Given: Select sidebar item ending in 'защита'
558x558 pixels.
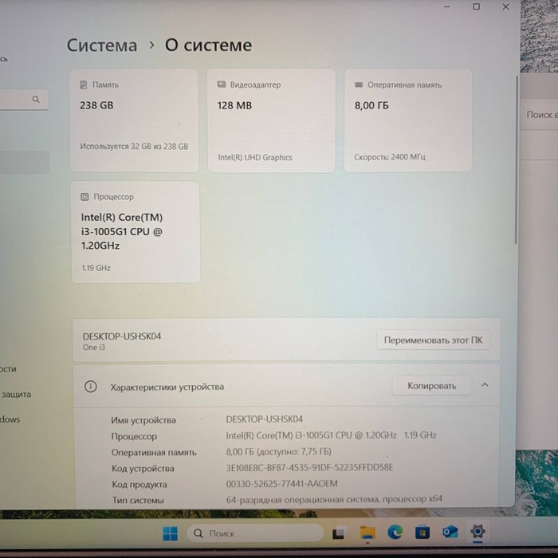Looking at the screenshot, I should (16, 395).
